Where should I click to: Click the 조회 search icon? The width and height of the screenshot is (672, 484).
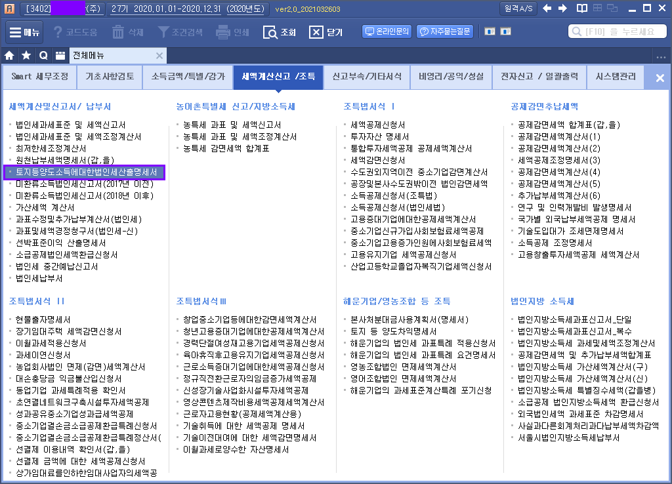click(279, 32)
